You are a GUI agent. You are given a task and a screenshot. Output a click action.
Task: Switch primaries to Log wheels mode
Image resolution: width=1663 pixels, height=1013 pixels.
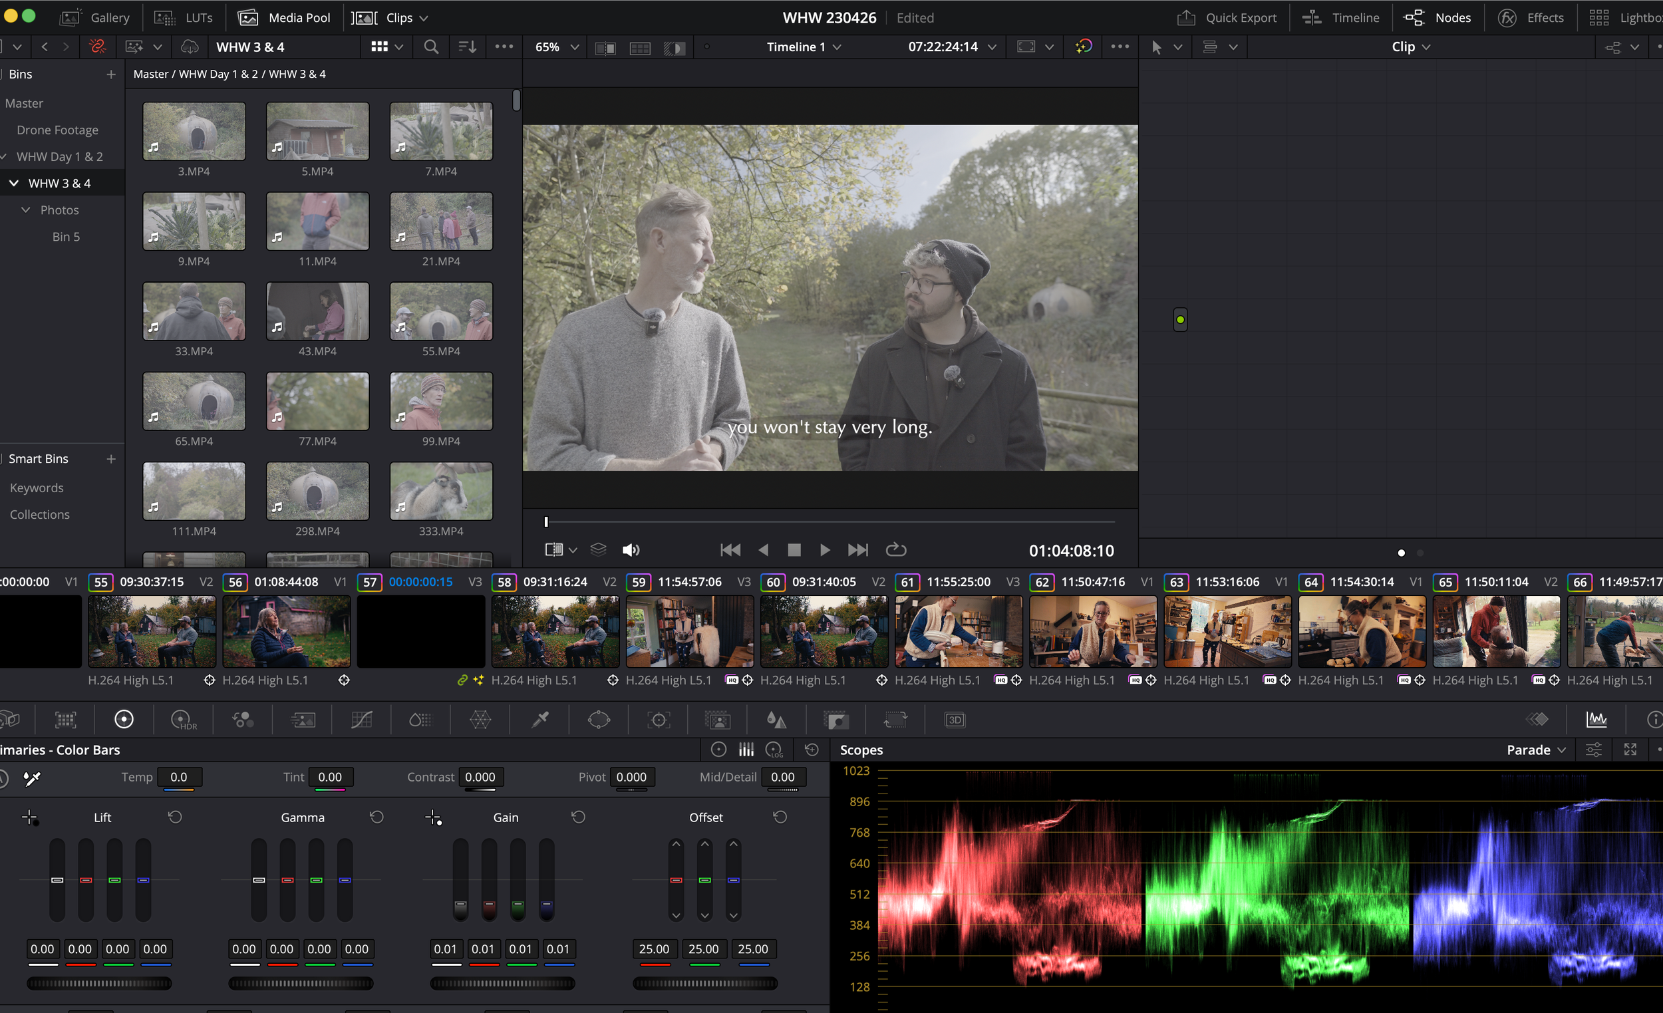tap(774, 750)
